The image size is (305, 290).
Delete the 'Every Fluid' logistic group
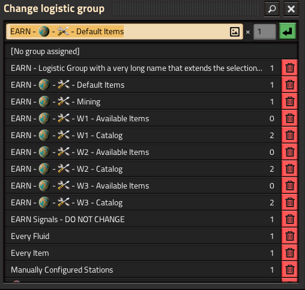[289, 236]
